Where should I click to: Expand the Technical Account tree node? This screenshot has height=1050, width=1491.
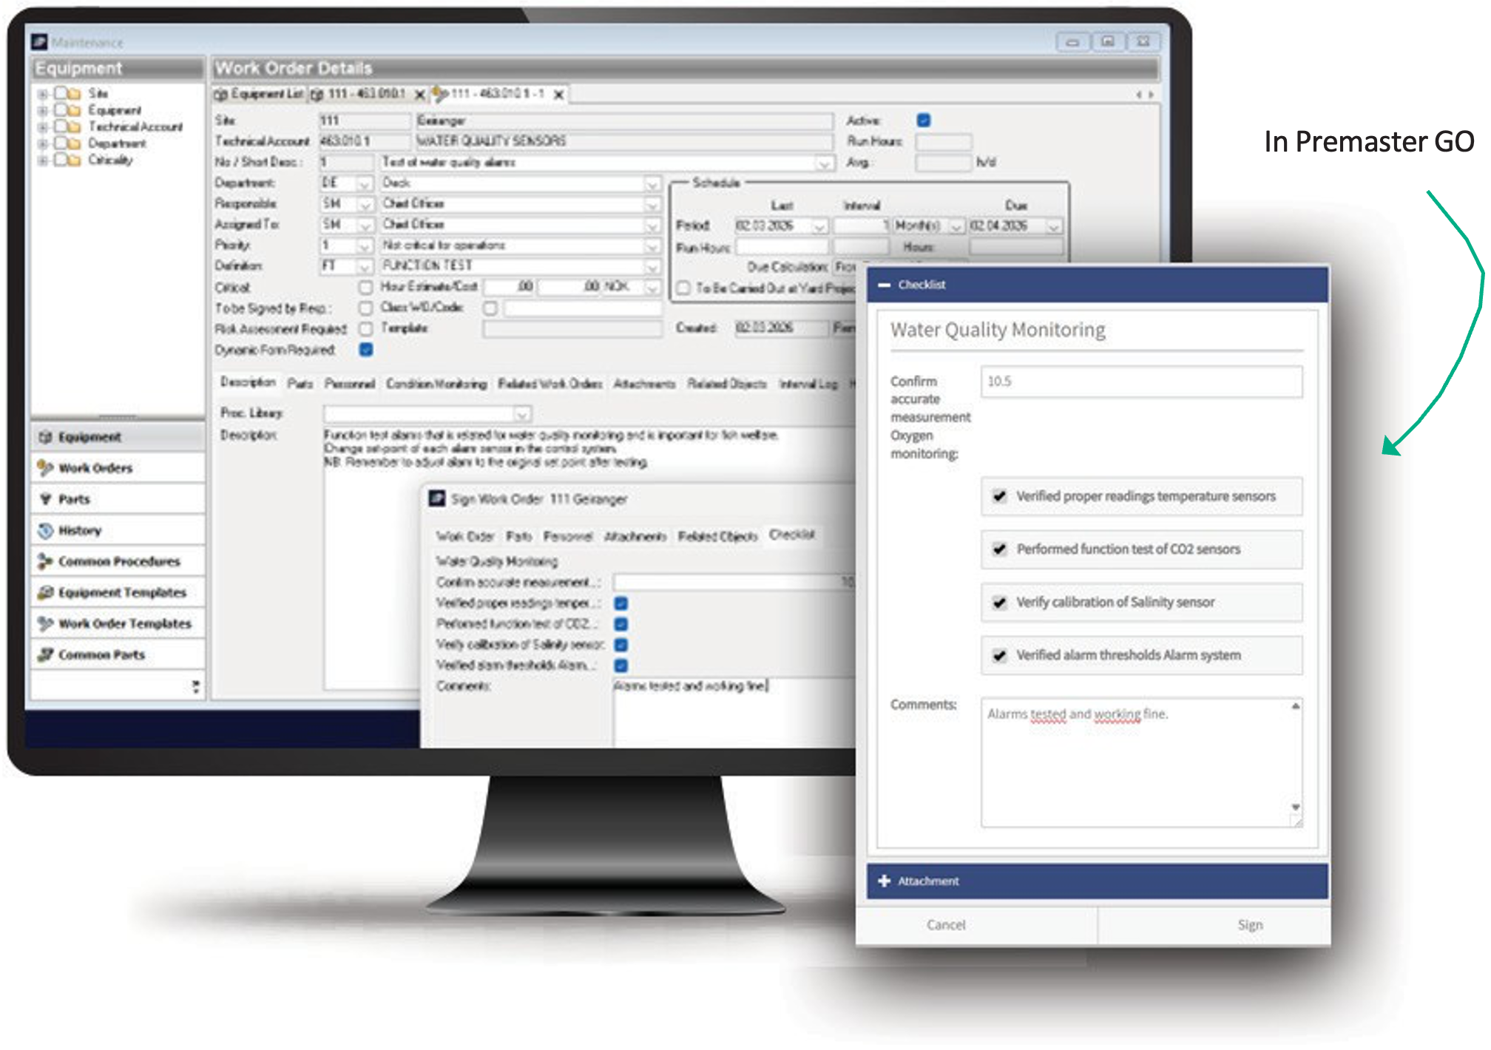tap(43, 127)
